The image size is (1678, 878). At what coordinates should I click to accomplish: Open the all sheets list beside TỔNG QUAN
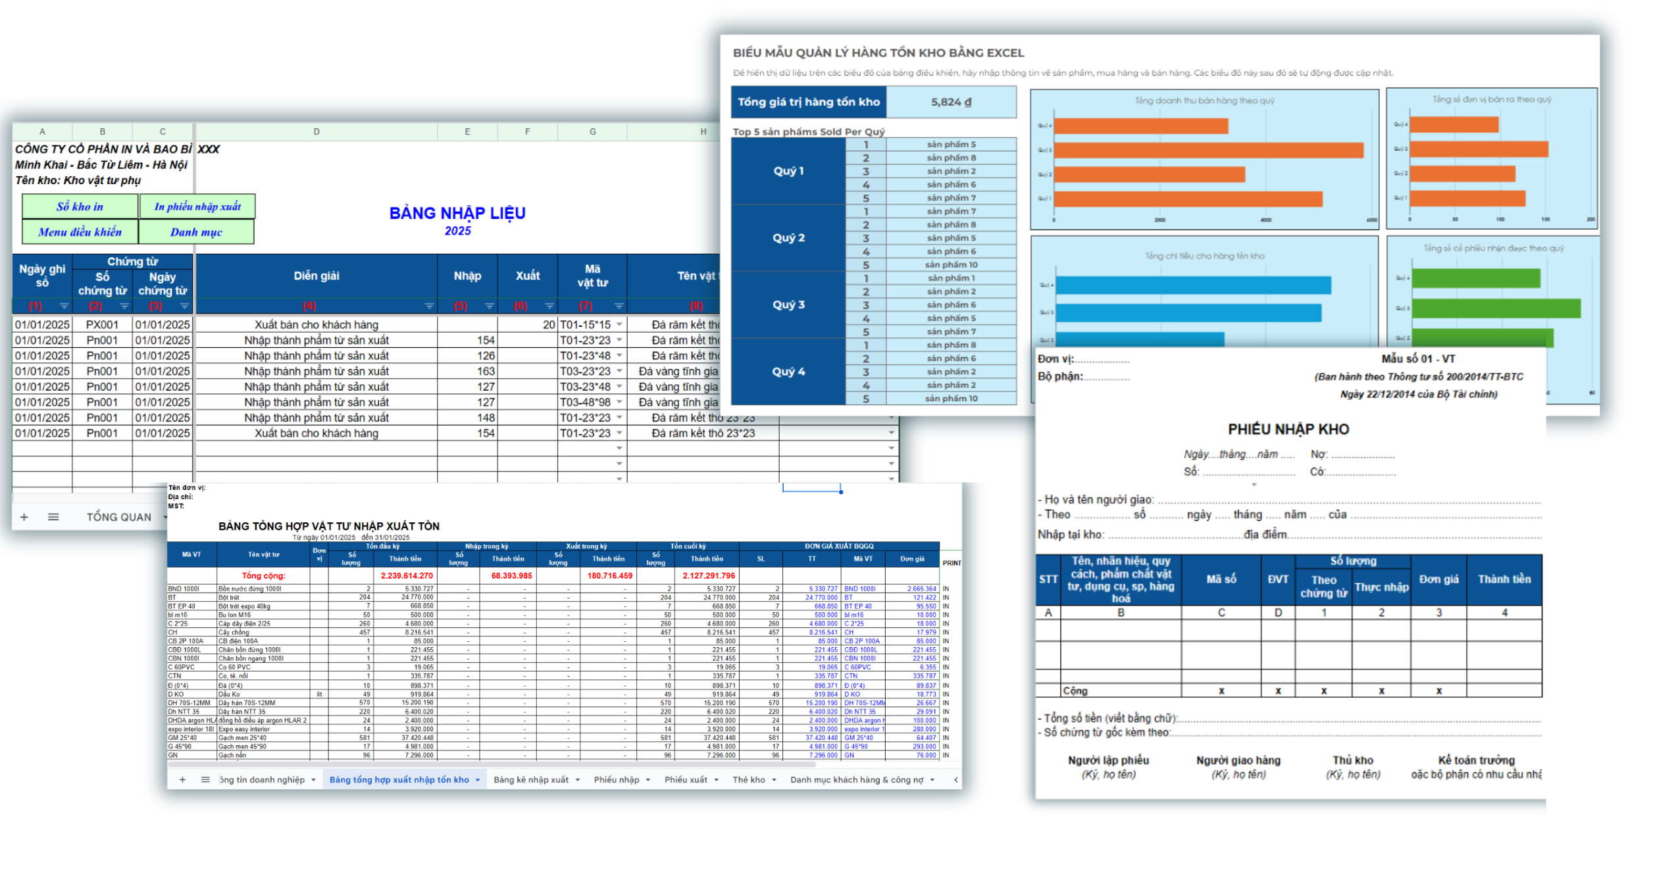[53, 518]
